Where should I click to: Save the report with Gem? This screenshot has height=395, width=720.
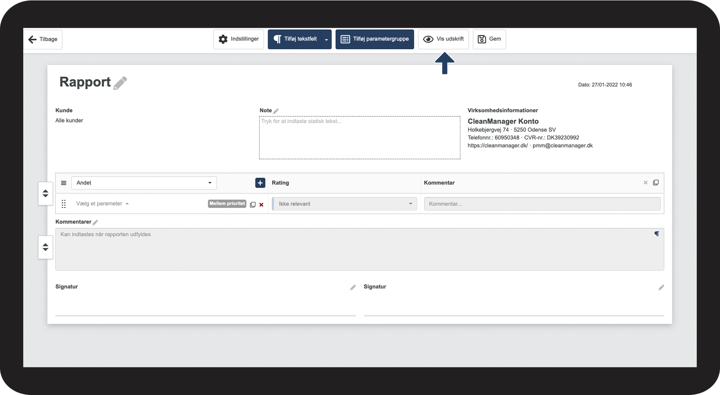(489, 39)
